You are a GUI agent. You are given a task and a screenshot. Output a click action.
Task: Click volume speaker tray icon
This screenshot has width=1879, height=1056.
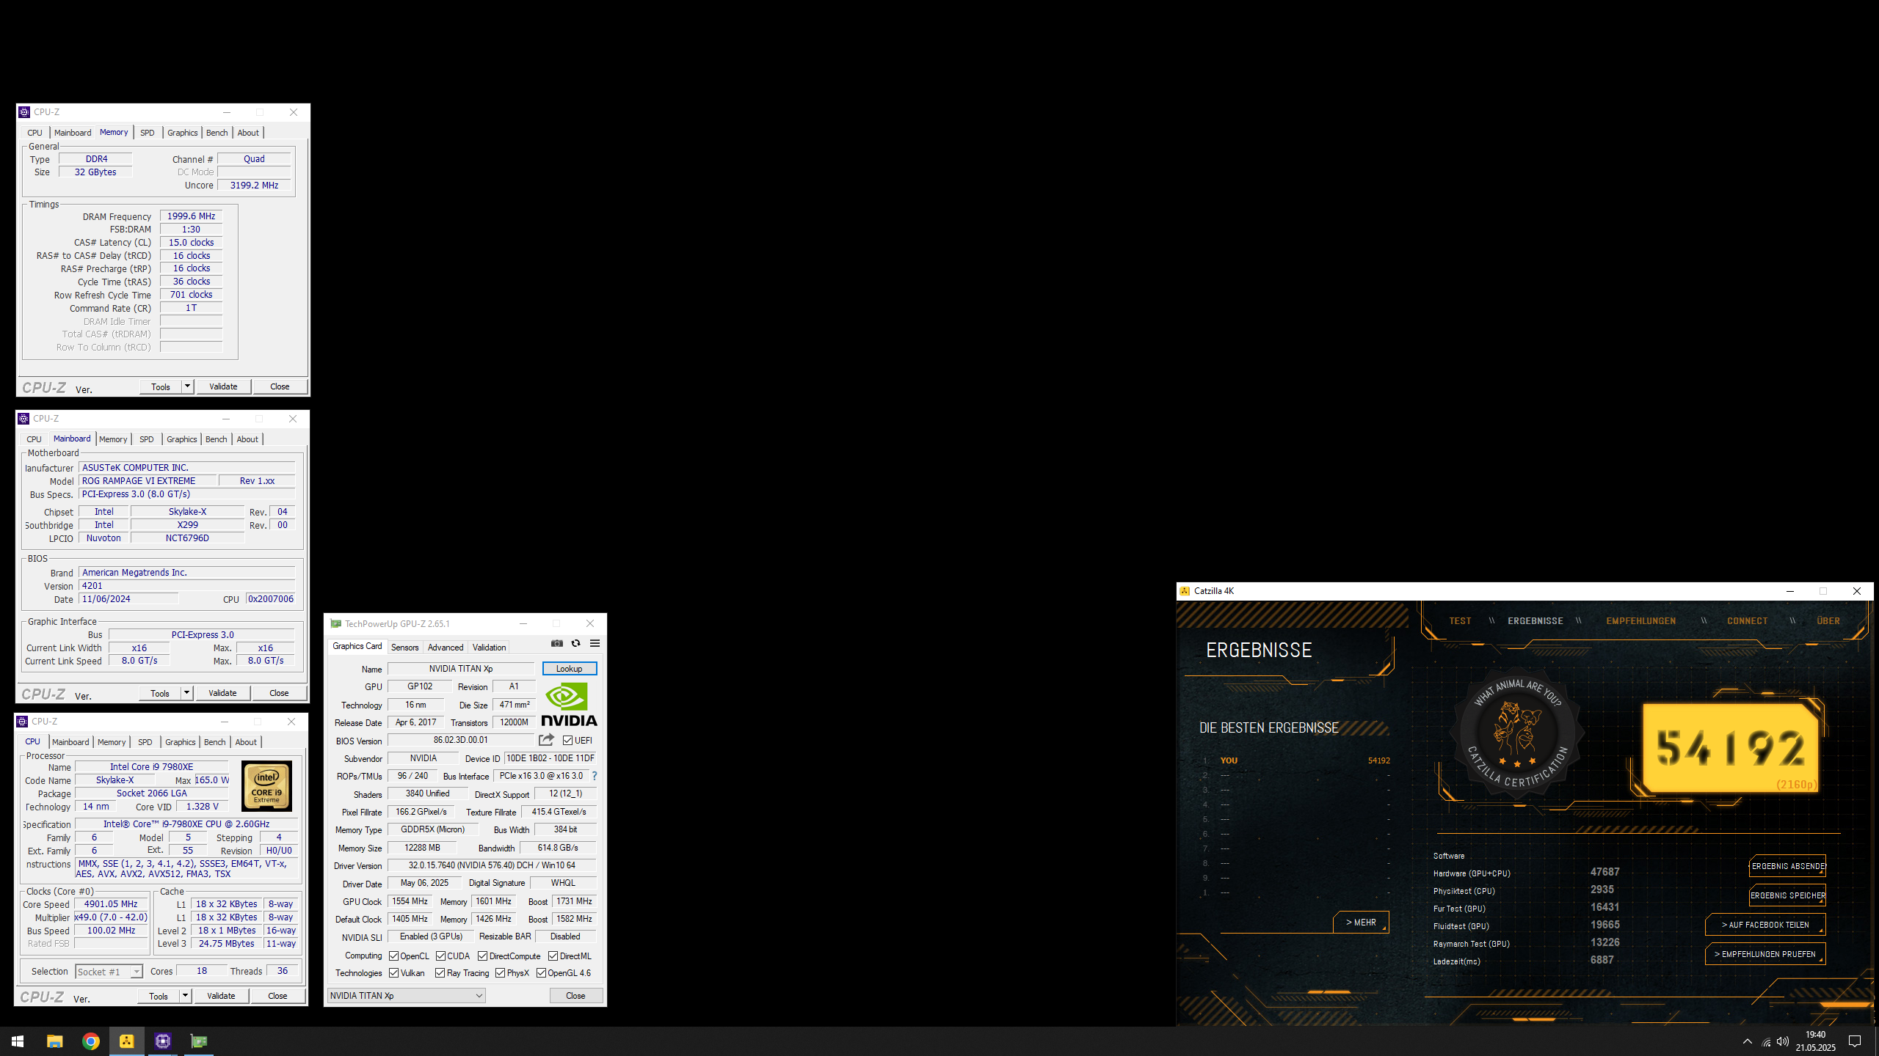coord(1783,1041)
